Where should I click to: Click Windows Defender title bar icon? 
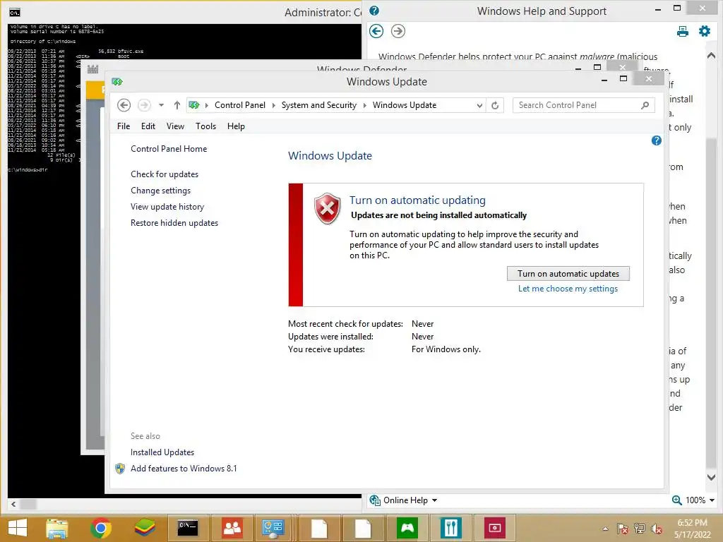click(92, 69)
